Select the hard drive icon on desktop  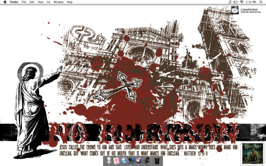pos(235,10)
